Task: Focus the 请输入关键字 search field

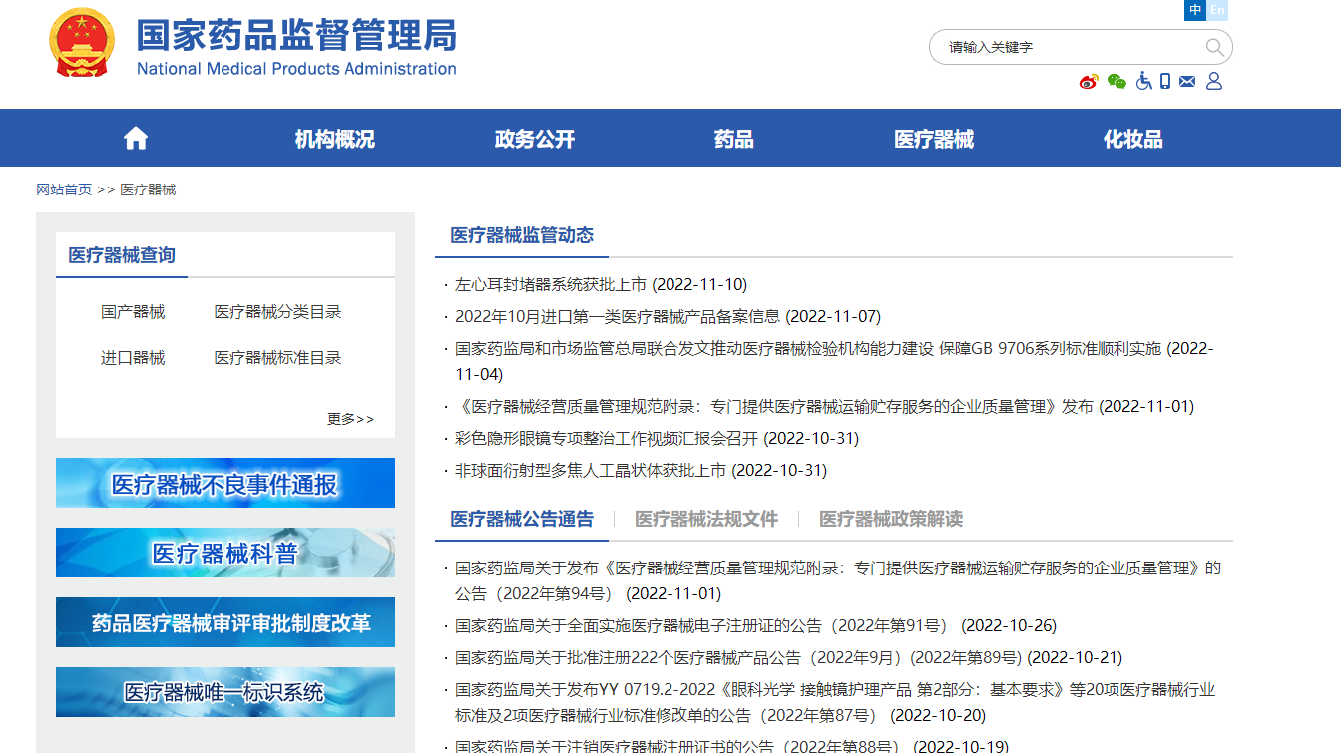Action: click(x=1068, y=47)
